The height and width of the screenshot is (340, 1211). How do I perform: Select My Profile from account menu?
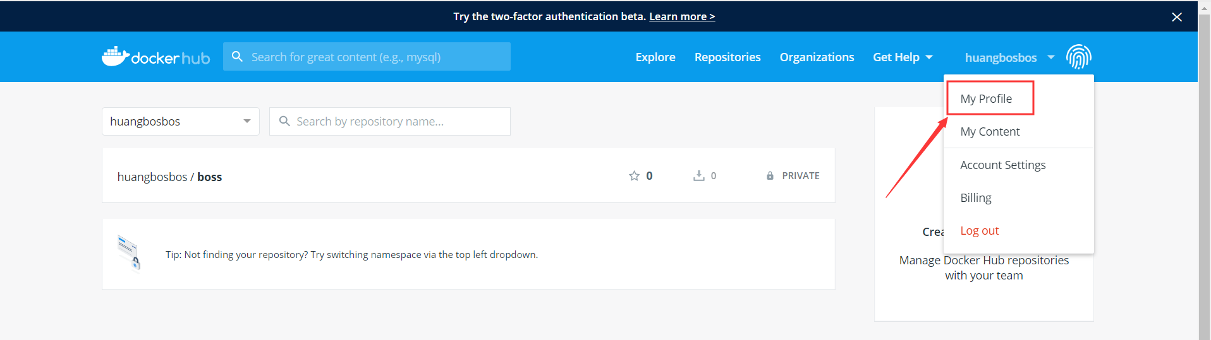(x=986, y=98)
